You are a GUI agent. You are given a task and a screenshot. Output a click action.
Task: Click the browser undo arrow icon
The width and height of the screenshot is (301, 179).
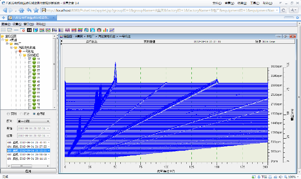29,10
